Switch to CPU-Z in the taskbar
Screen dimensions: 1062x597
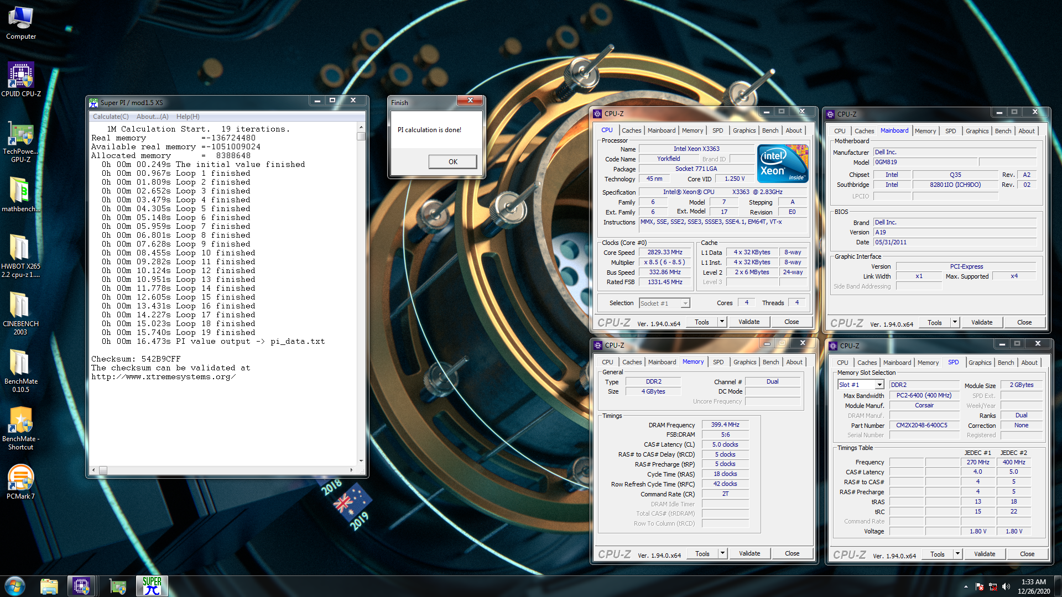point(81,586)
